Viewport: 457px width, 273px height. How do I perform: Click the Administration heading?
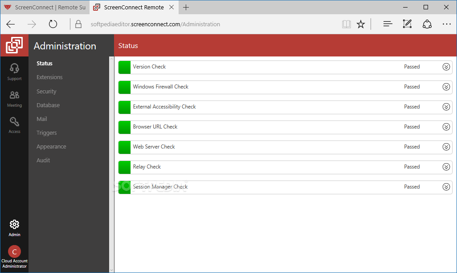(65, 46)
